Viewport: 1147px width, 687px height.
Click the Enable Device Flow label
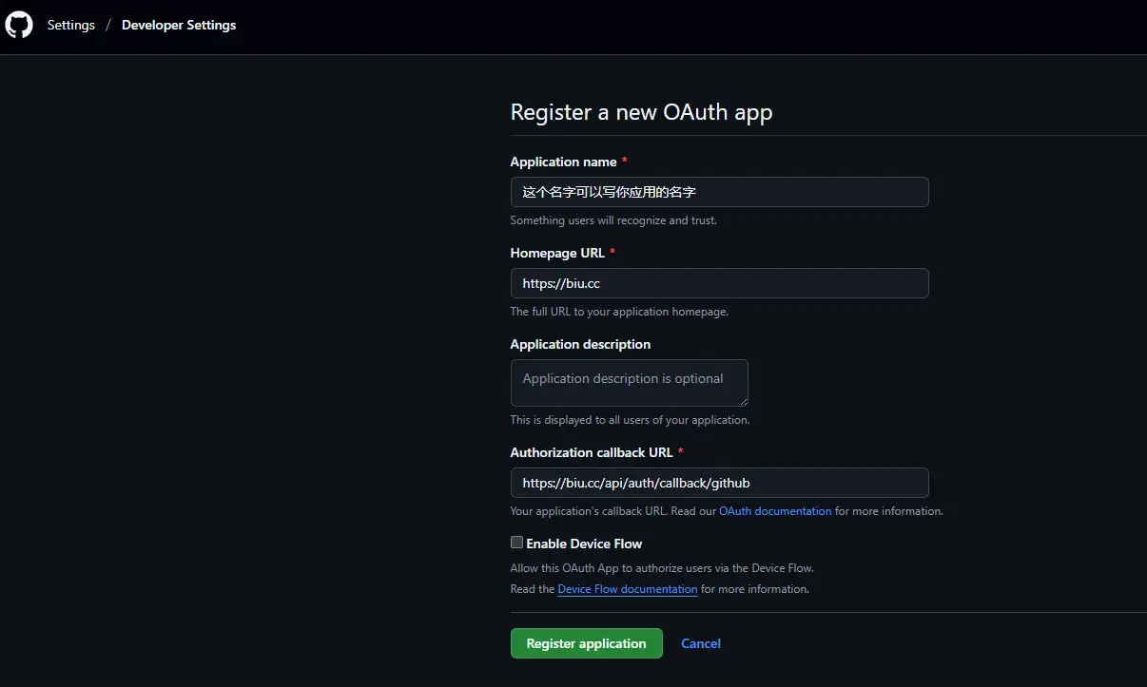point(584,543)
